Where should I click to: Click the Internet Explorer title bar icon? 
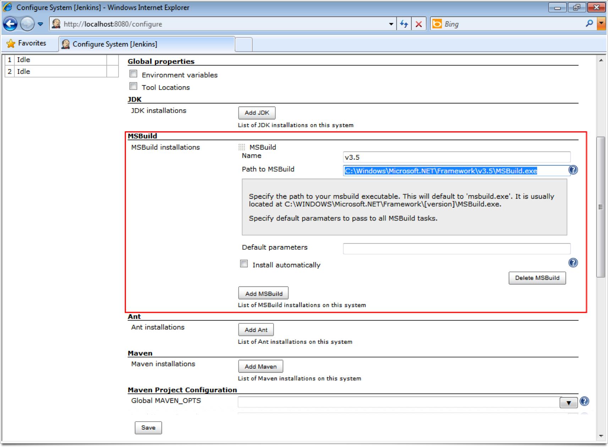point(8,7)
